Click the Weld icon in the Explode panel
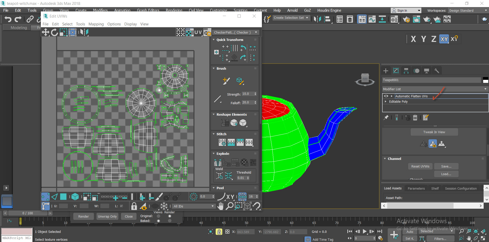Image resolution: width=489 pixels, height=242 pixels. coord(219,175)
